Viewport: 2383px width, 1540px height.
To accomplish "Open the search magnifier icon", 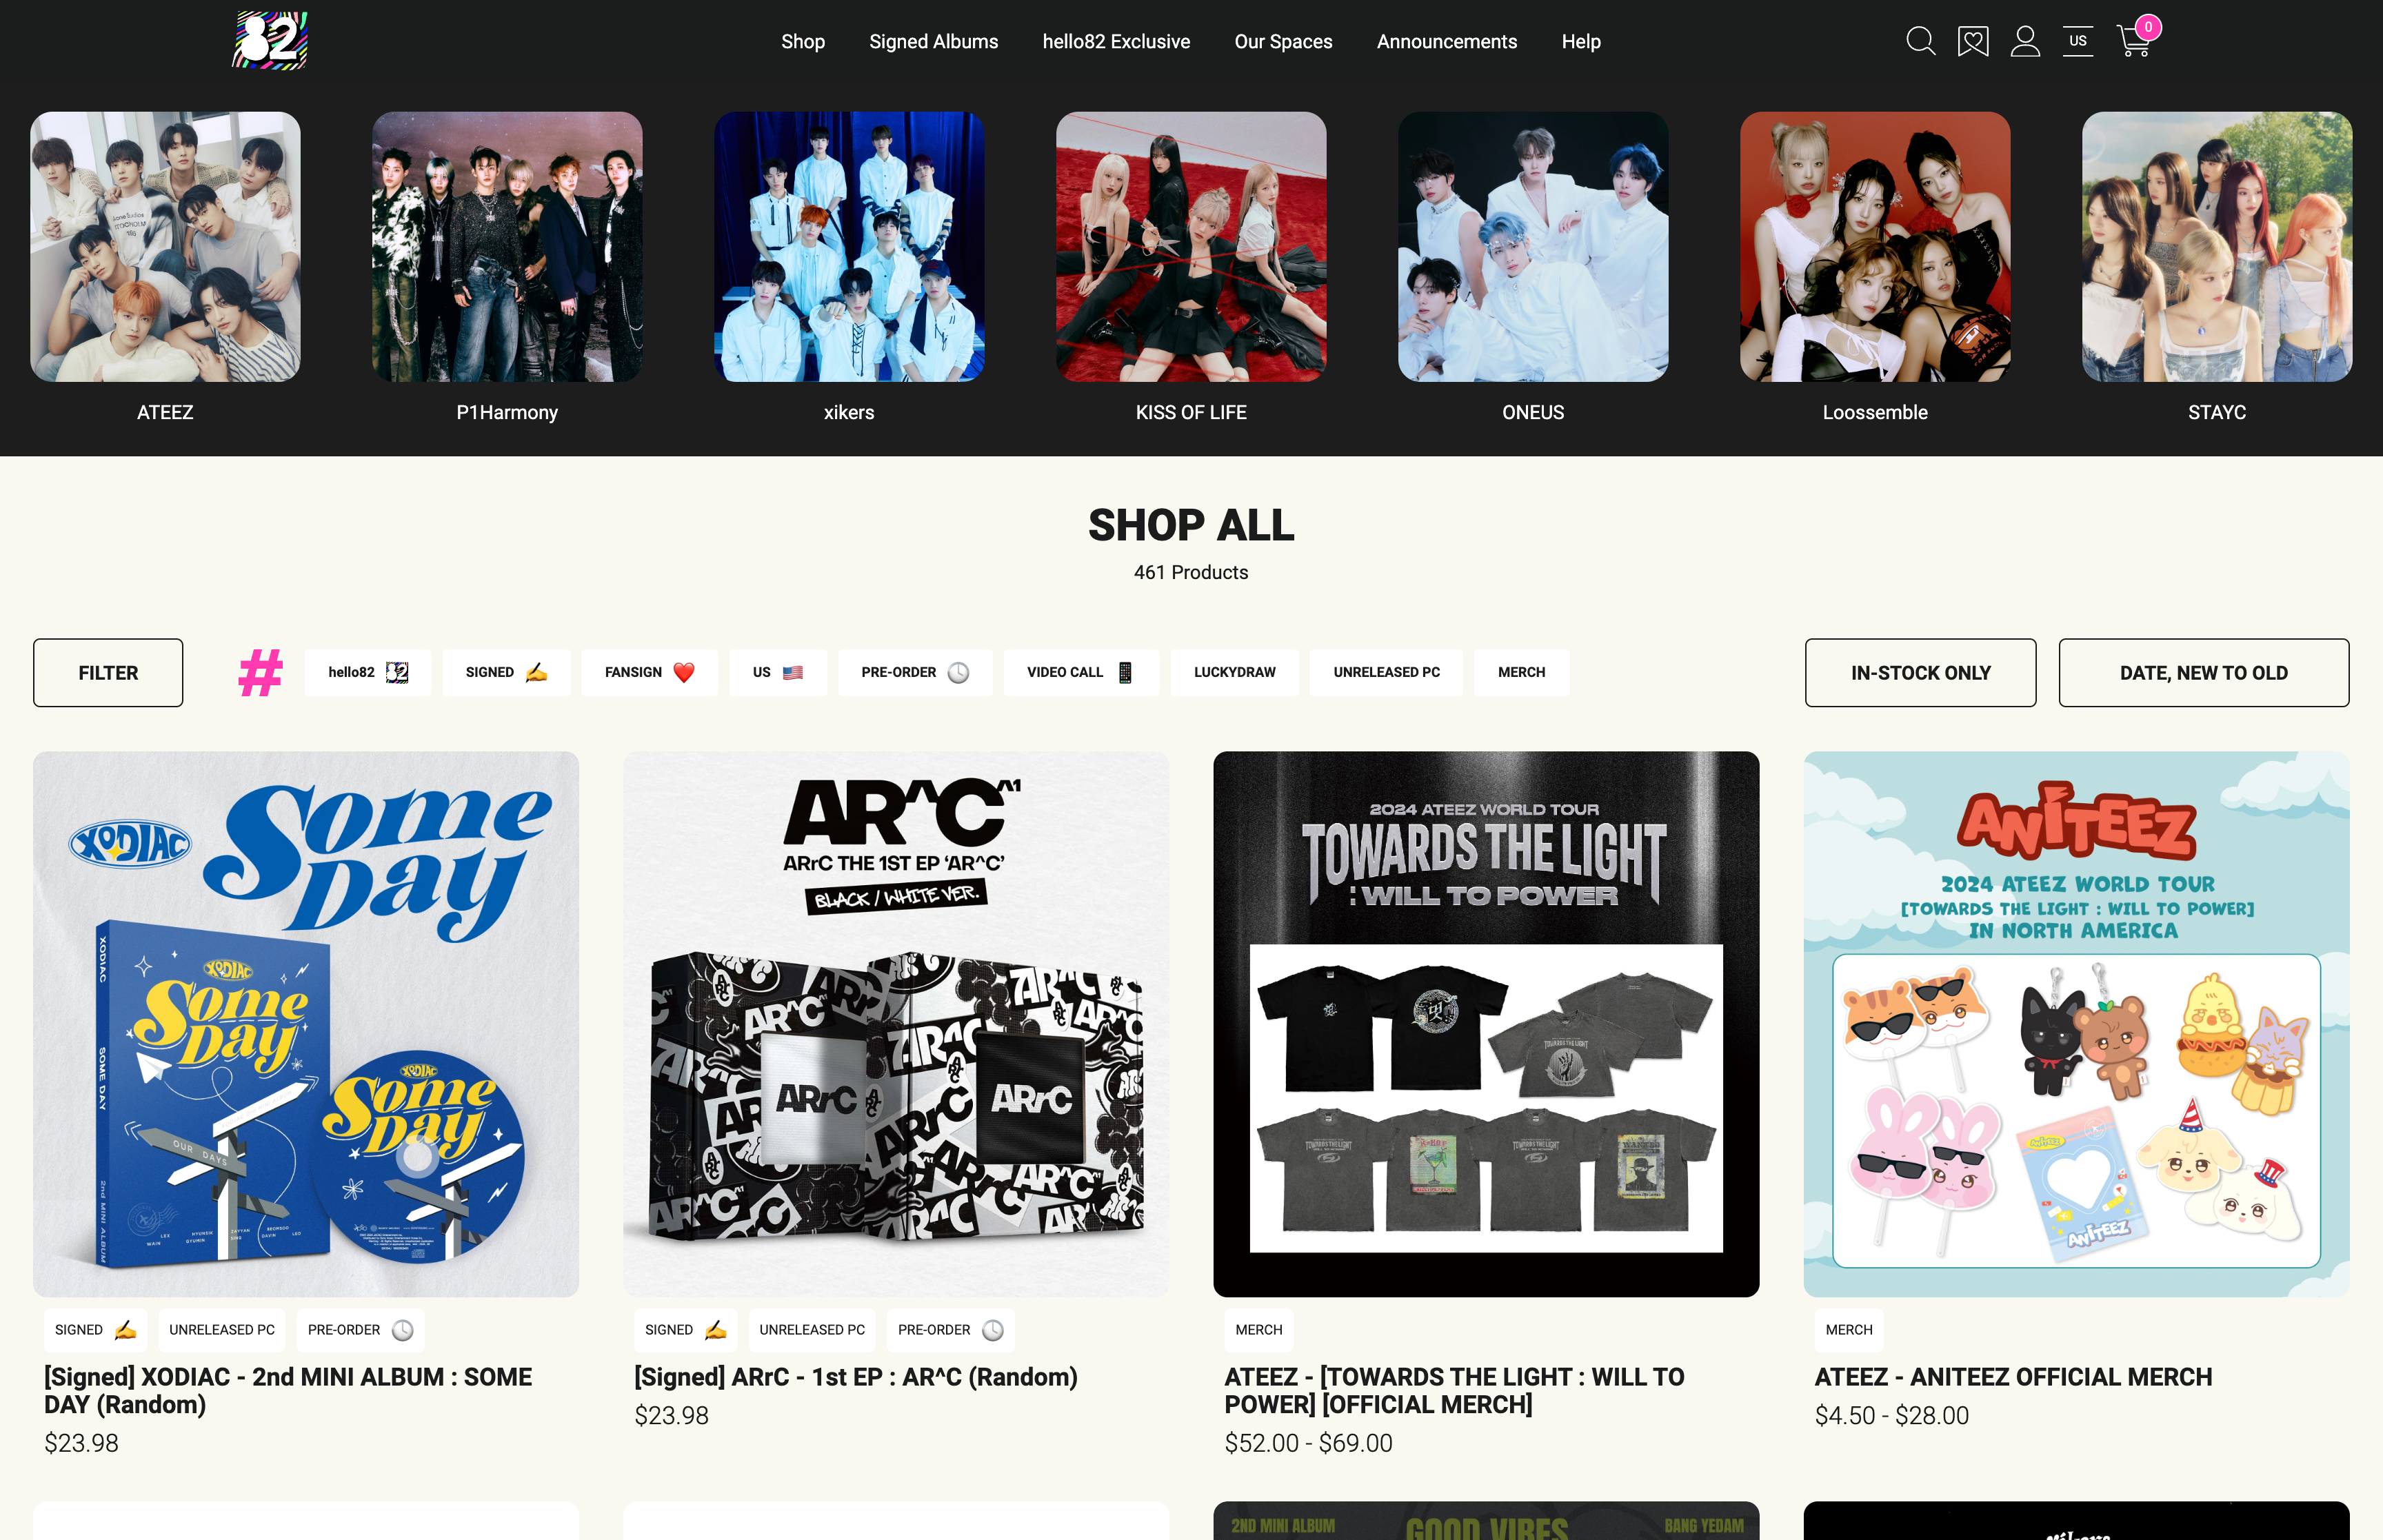I will click(1920, 41).
